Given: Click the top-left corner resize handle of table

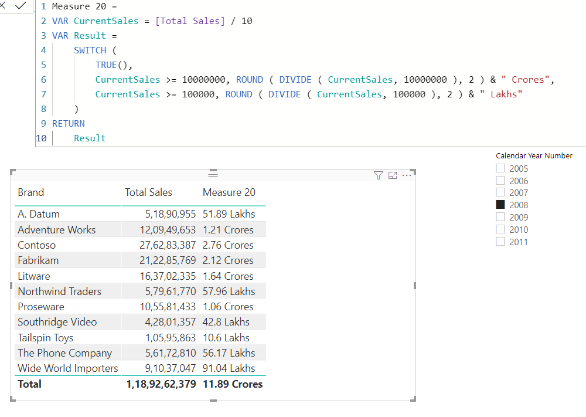Looking at the screenshot, I should click(12, 171).
